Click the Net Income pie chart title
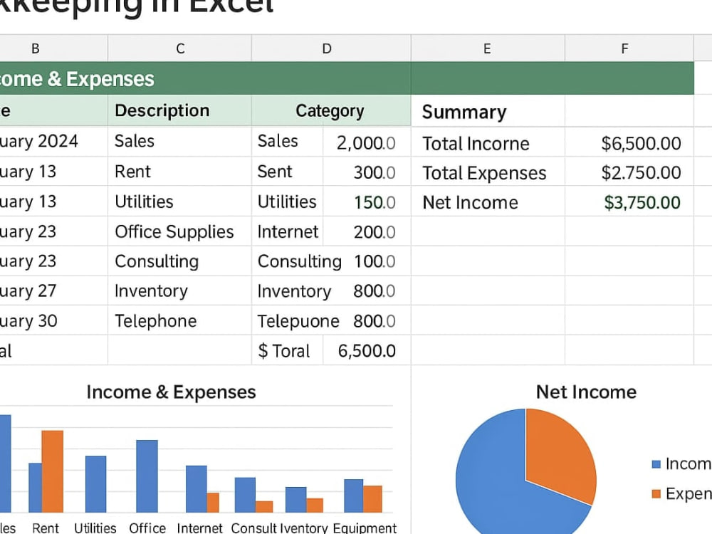This screenshot has height=534, width=712. 586,392
